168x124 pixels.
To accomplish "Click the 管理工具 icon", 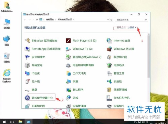I will [x=110, y=74].
